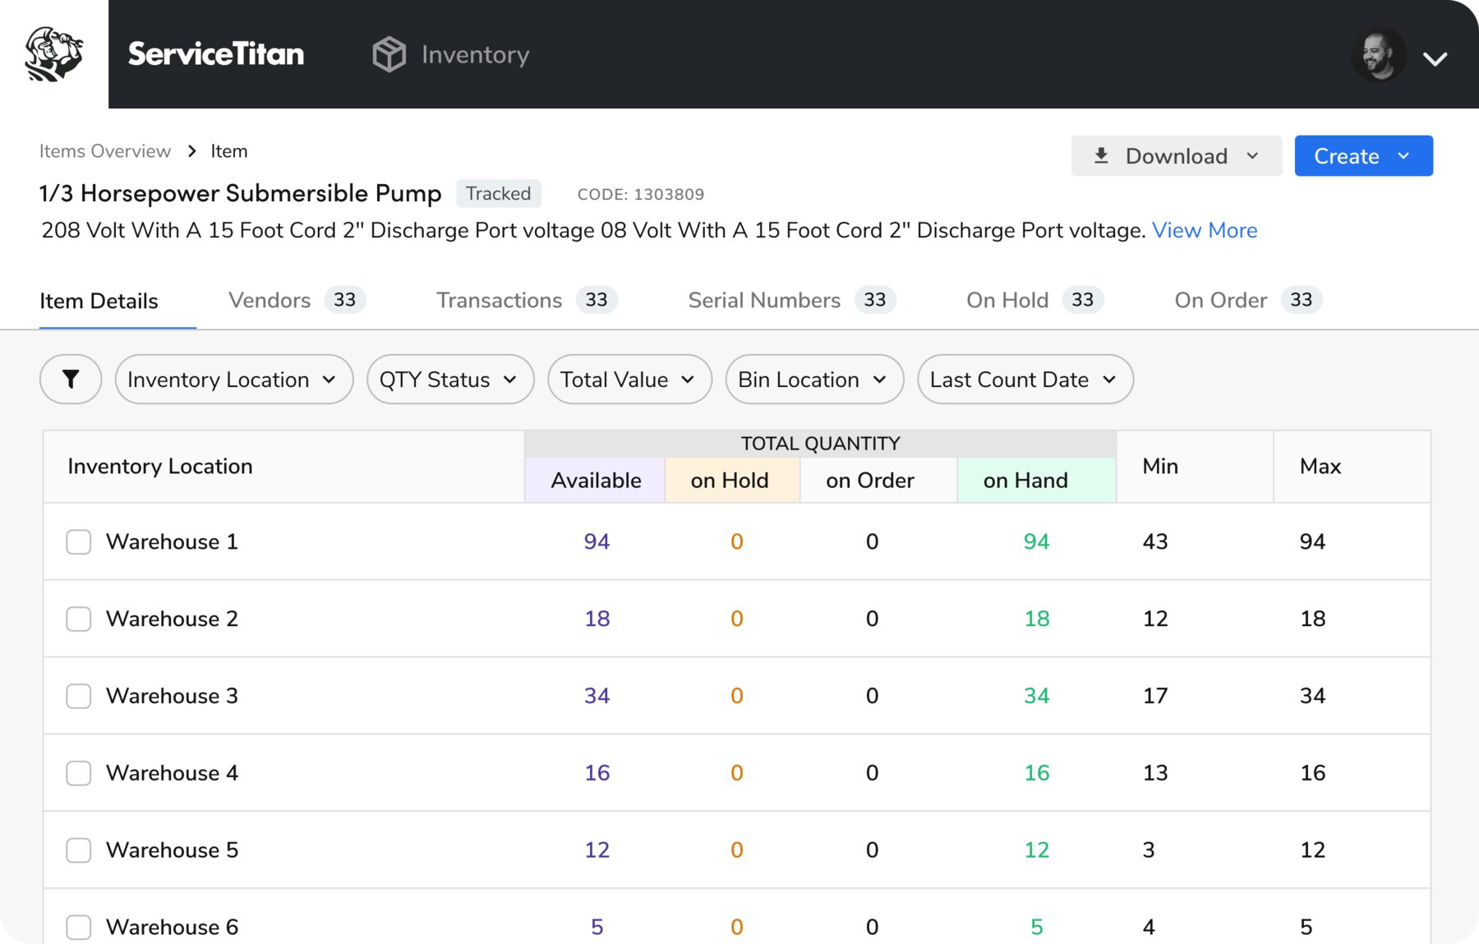Click the Tracked status badge
Screen dimensions: 1479x944
[x=498, y=193]
